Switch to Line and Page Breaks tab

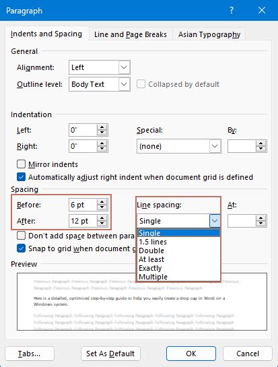131,34
